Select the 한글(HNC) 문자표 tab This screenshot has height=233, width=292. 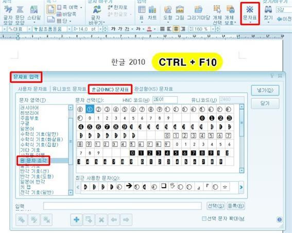click(110, 89)
